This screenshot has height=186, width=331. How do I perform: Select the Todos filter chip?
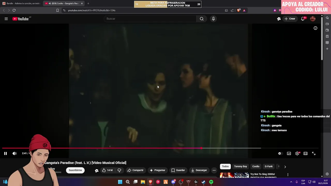tap(225, 166)
